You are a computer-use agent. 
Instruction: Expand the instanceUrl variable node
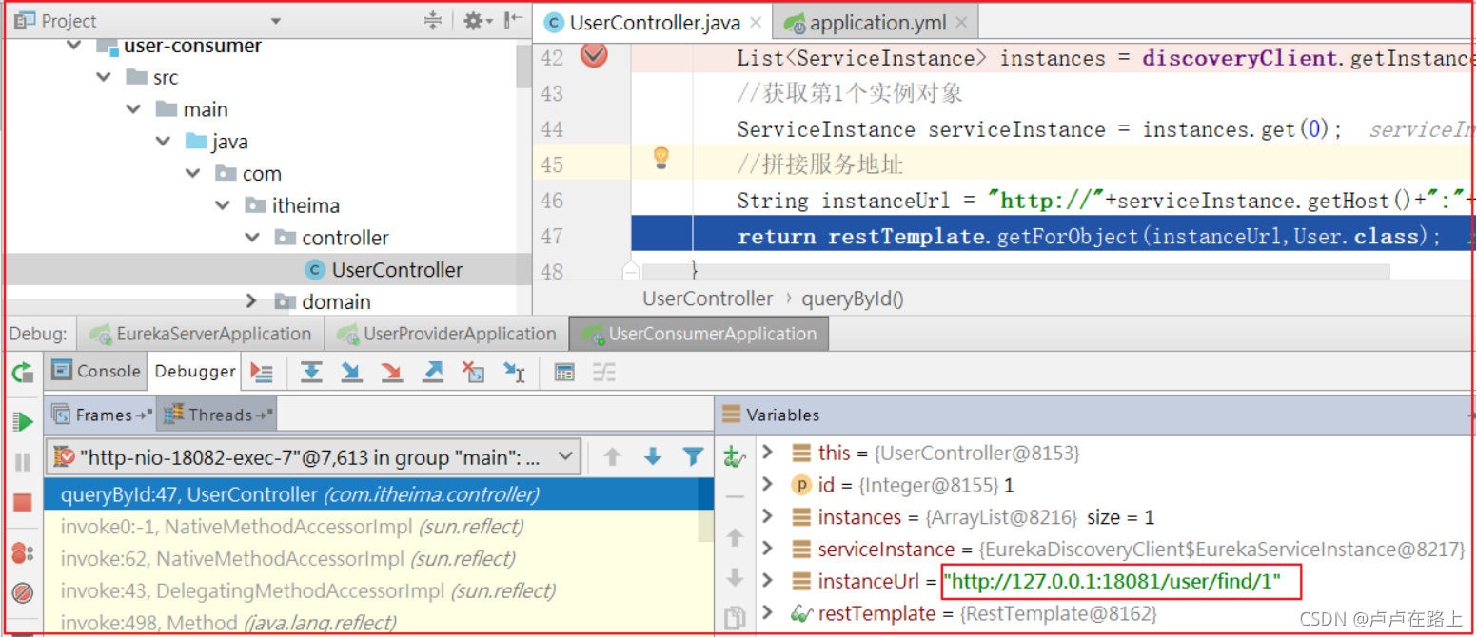768,581
